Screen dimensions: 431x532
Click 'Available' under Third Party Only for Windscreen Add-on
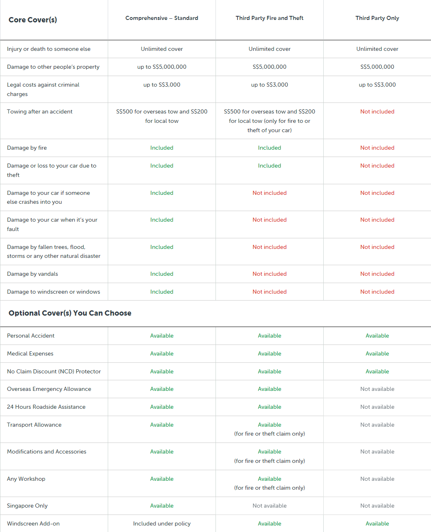377,523
